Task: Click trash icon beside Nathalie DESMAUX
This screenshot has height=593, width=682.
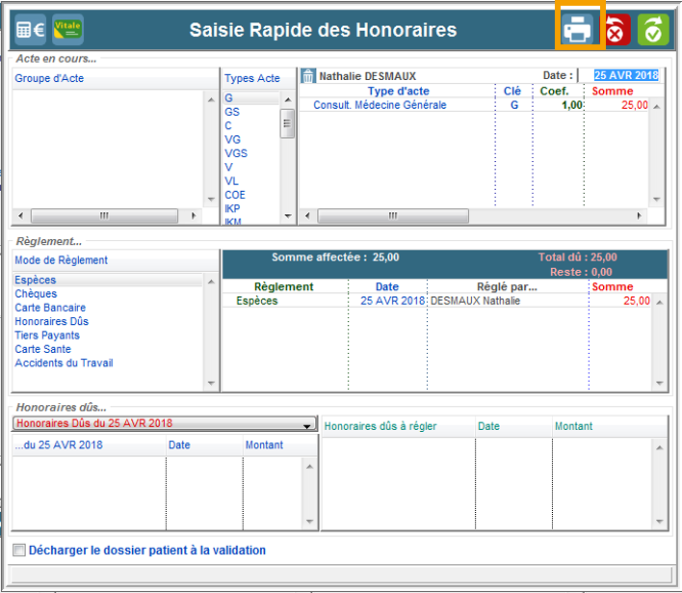Action: [308, 75]
